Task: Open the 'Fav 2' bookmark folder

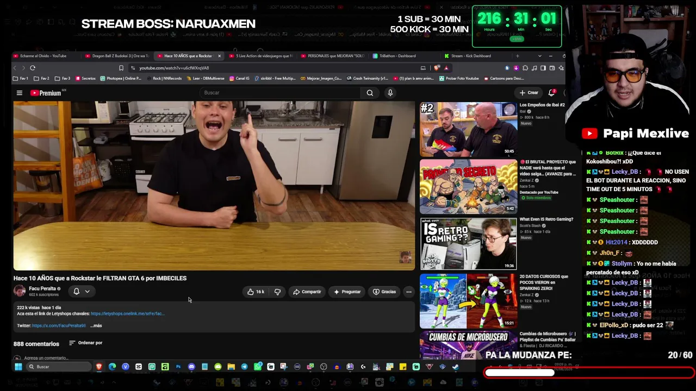Action: [42, 78]
